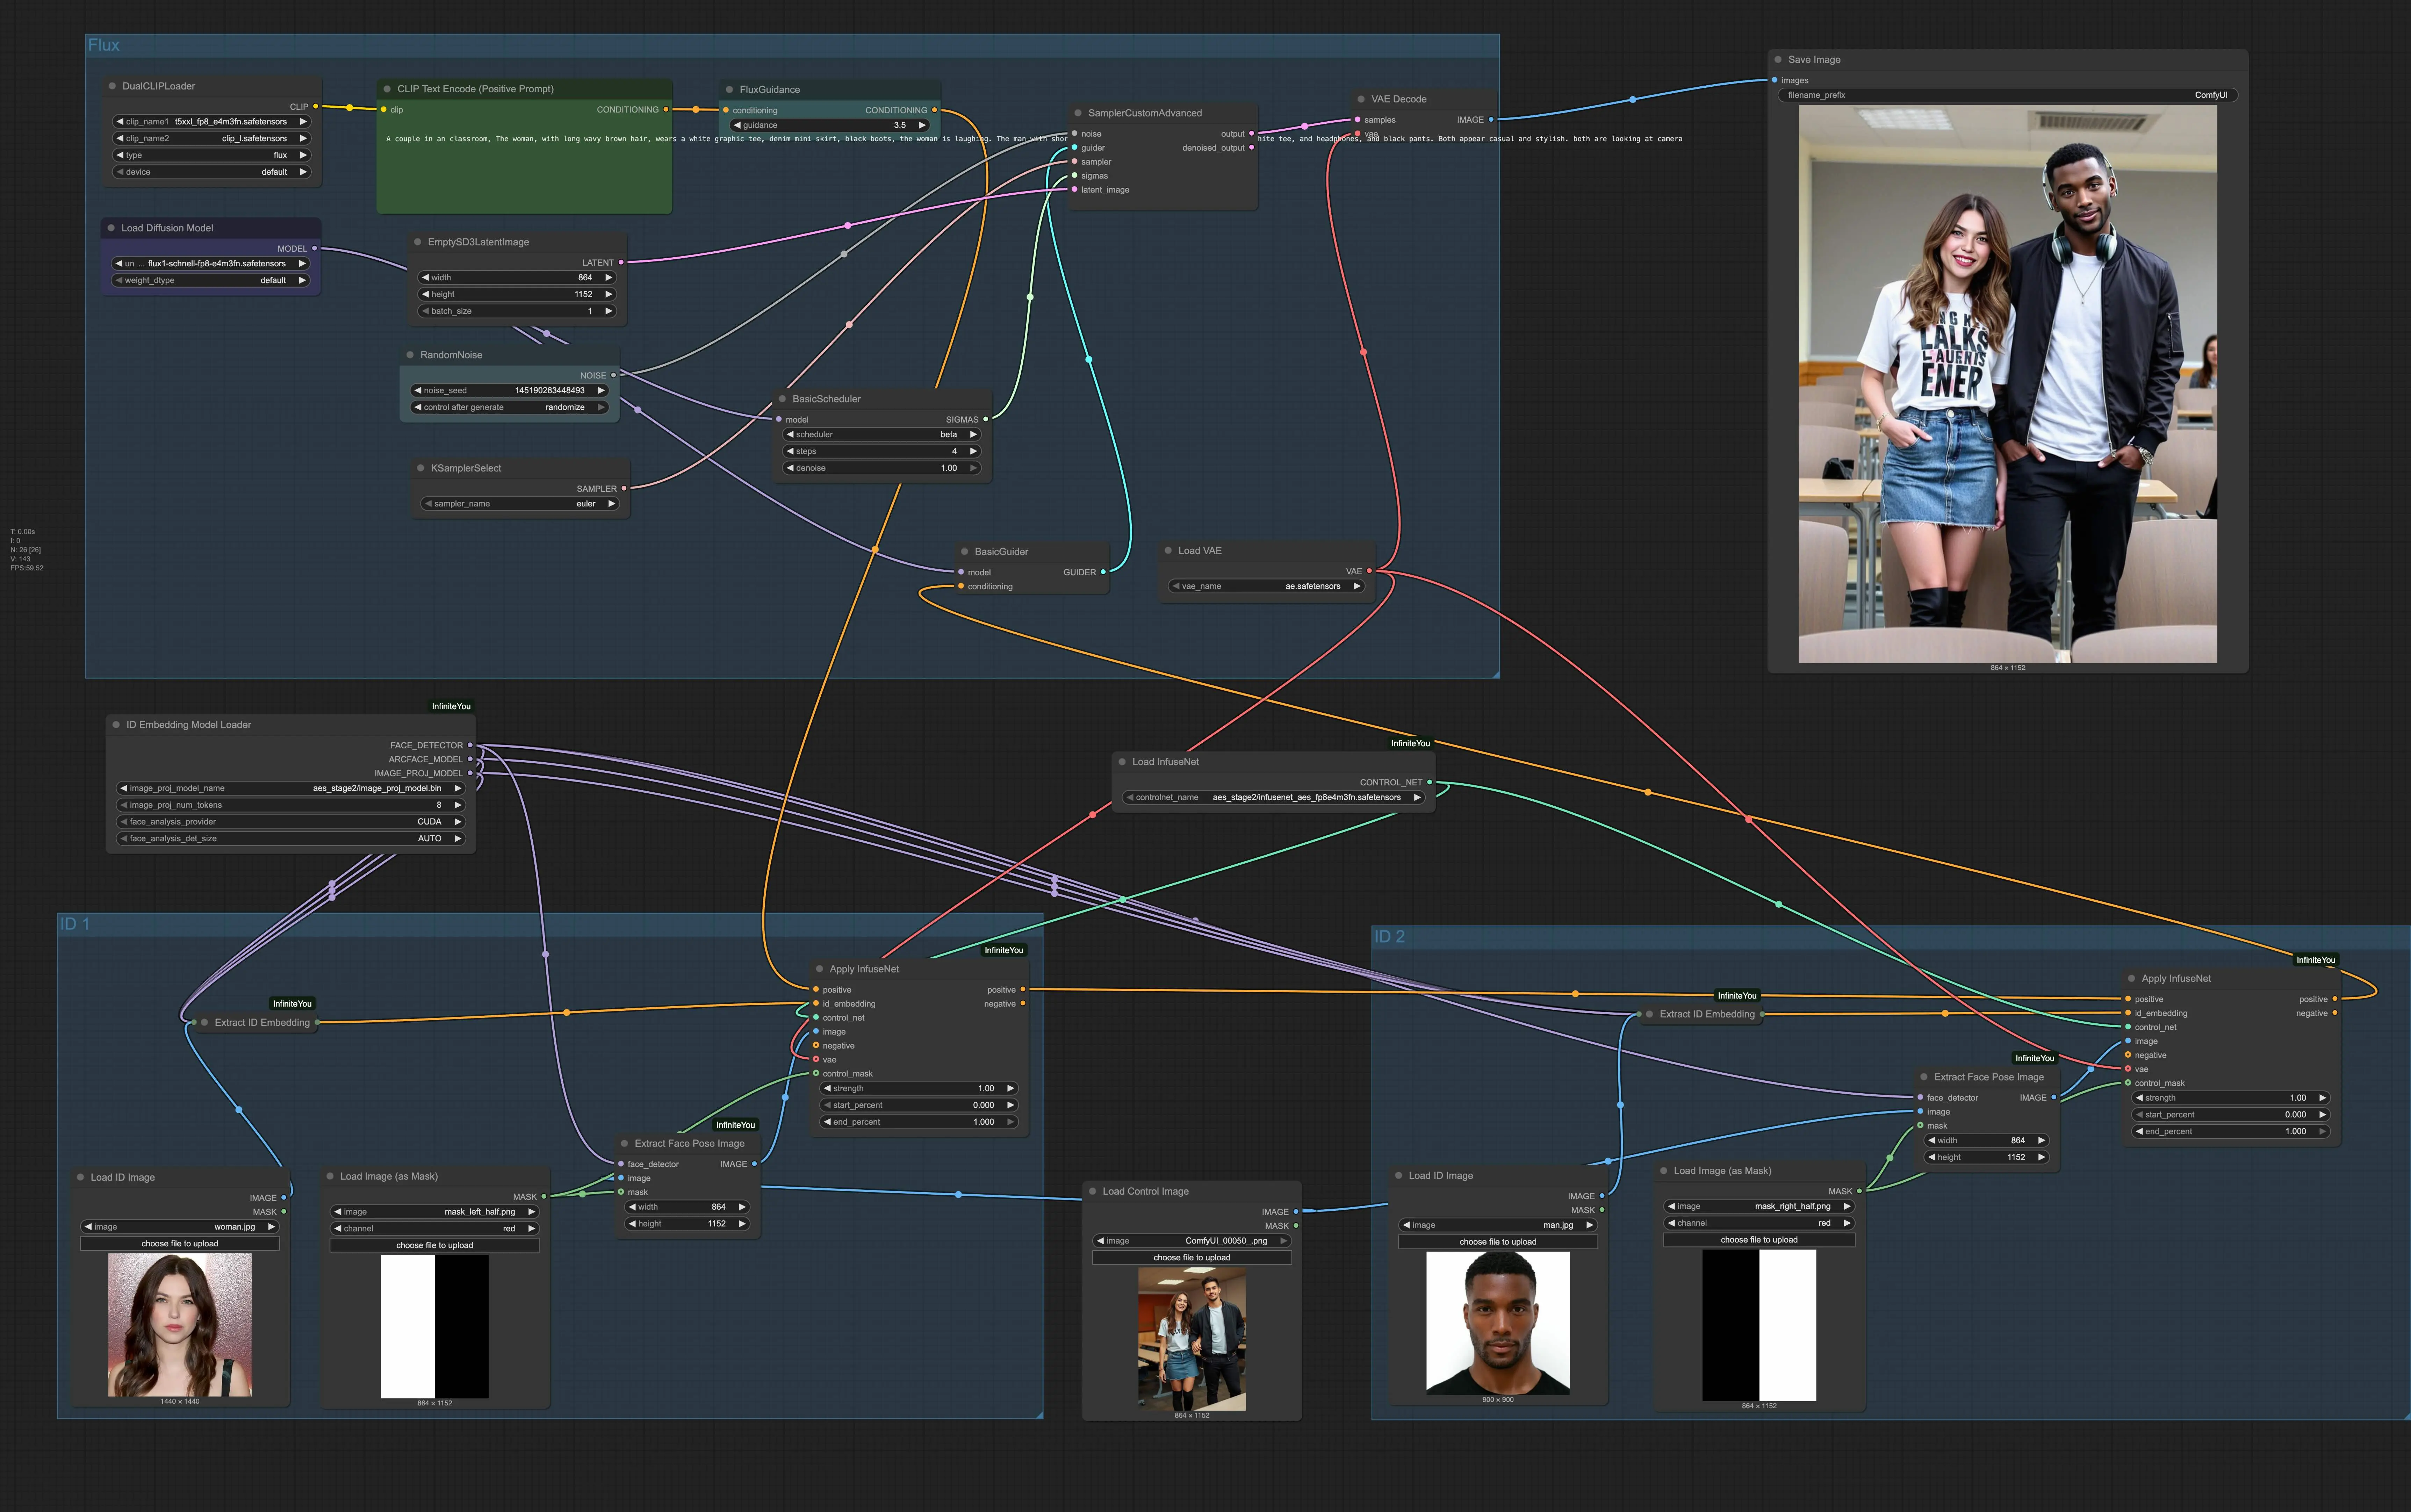Click the NOISE output port on RandomNoise
This screenshot has height=1512, width=2411.
pos(613,375)
